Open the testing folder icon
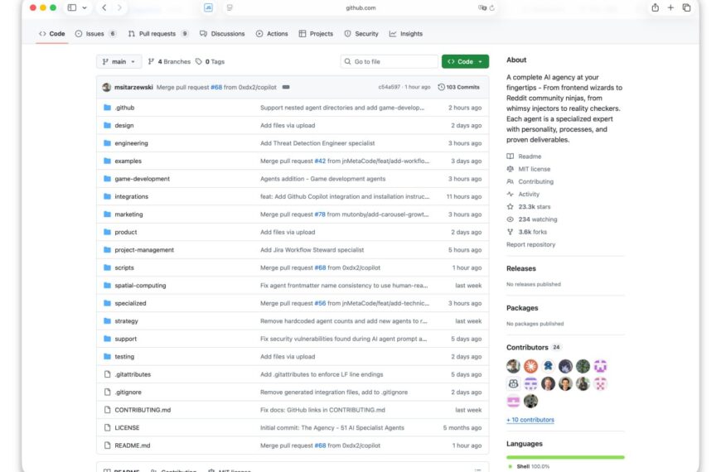721x472 pixels. tap(107, 356)
